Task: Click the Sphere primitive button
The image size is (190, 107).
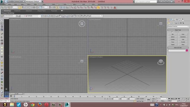Action: click(x=173, y=37)
